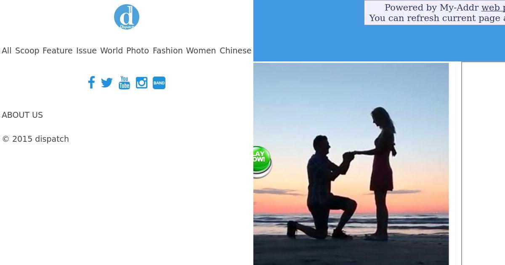Select the Scoop category
This screenshot has height=265, width=505.
(x=27, y=50)
